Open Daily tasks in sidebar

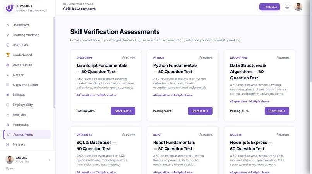(x=27, y=45)
